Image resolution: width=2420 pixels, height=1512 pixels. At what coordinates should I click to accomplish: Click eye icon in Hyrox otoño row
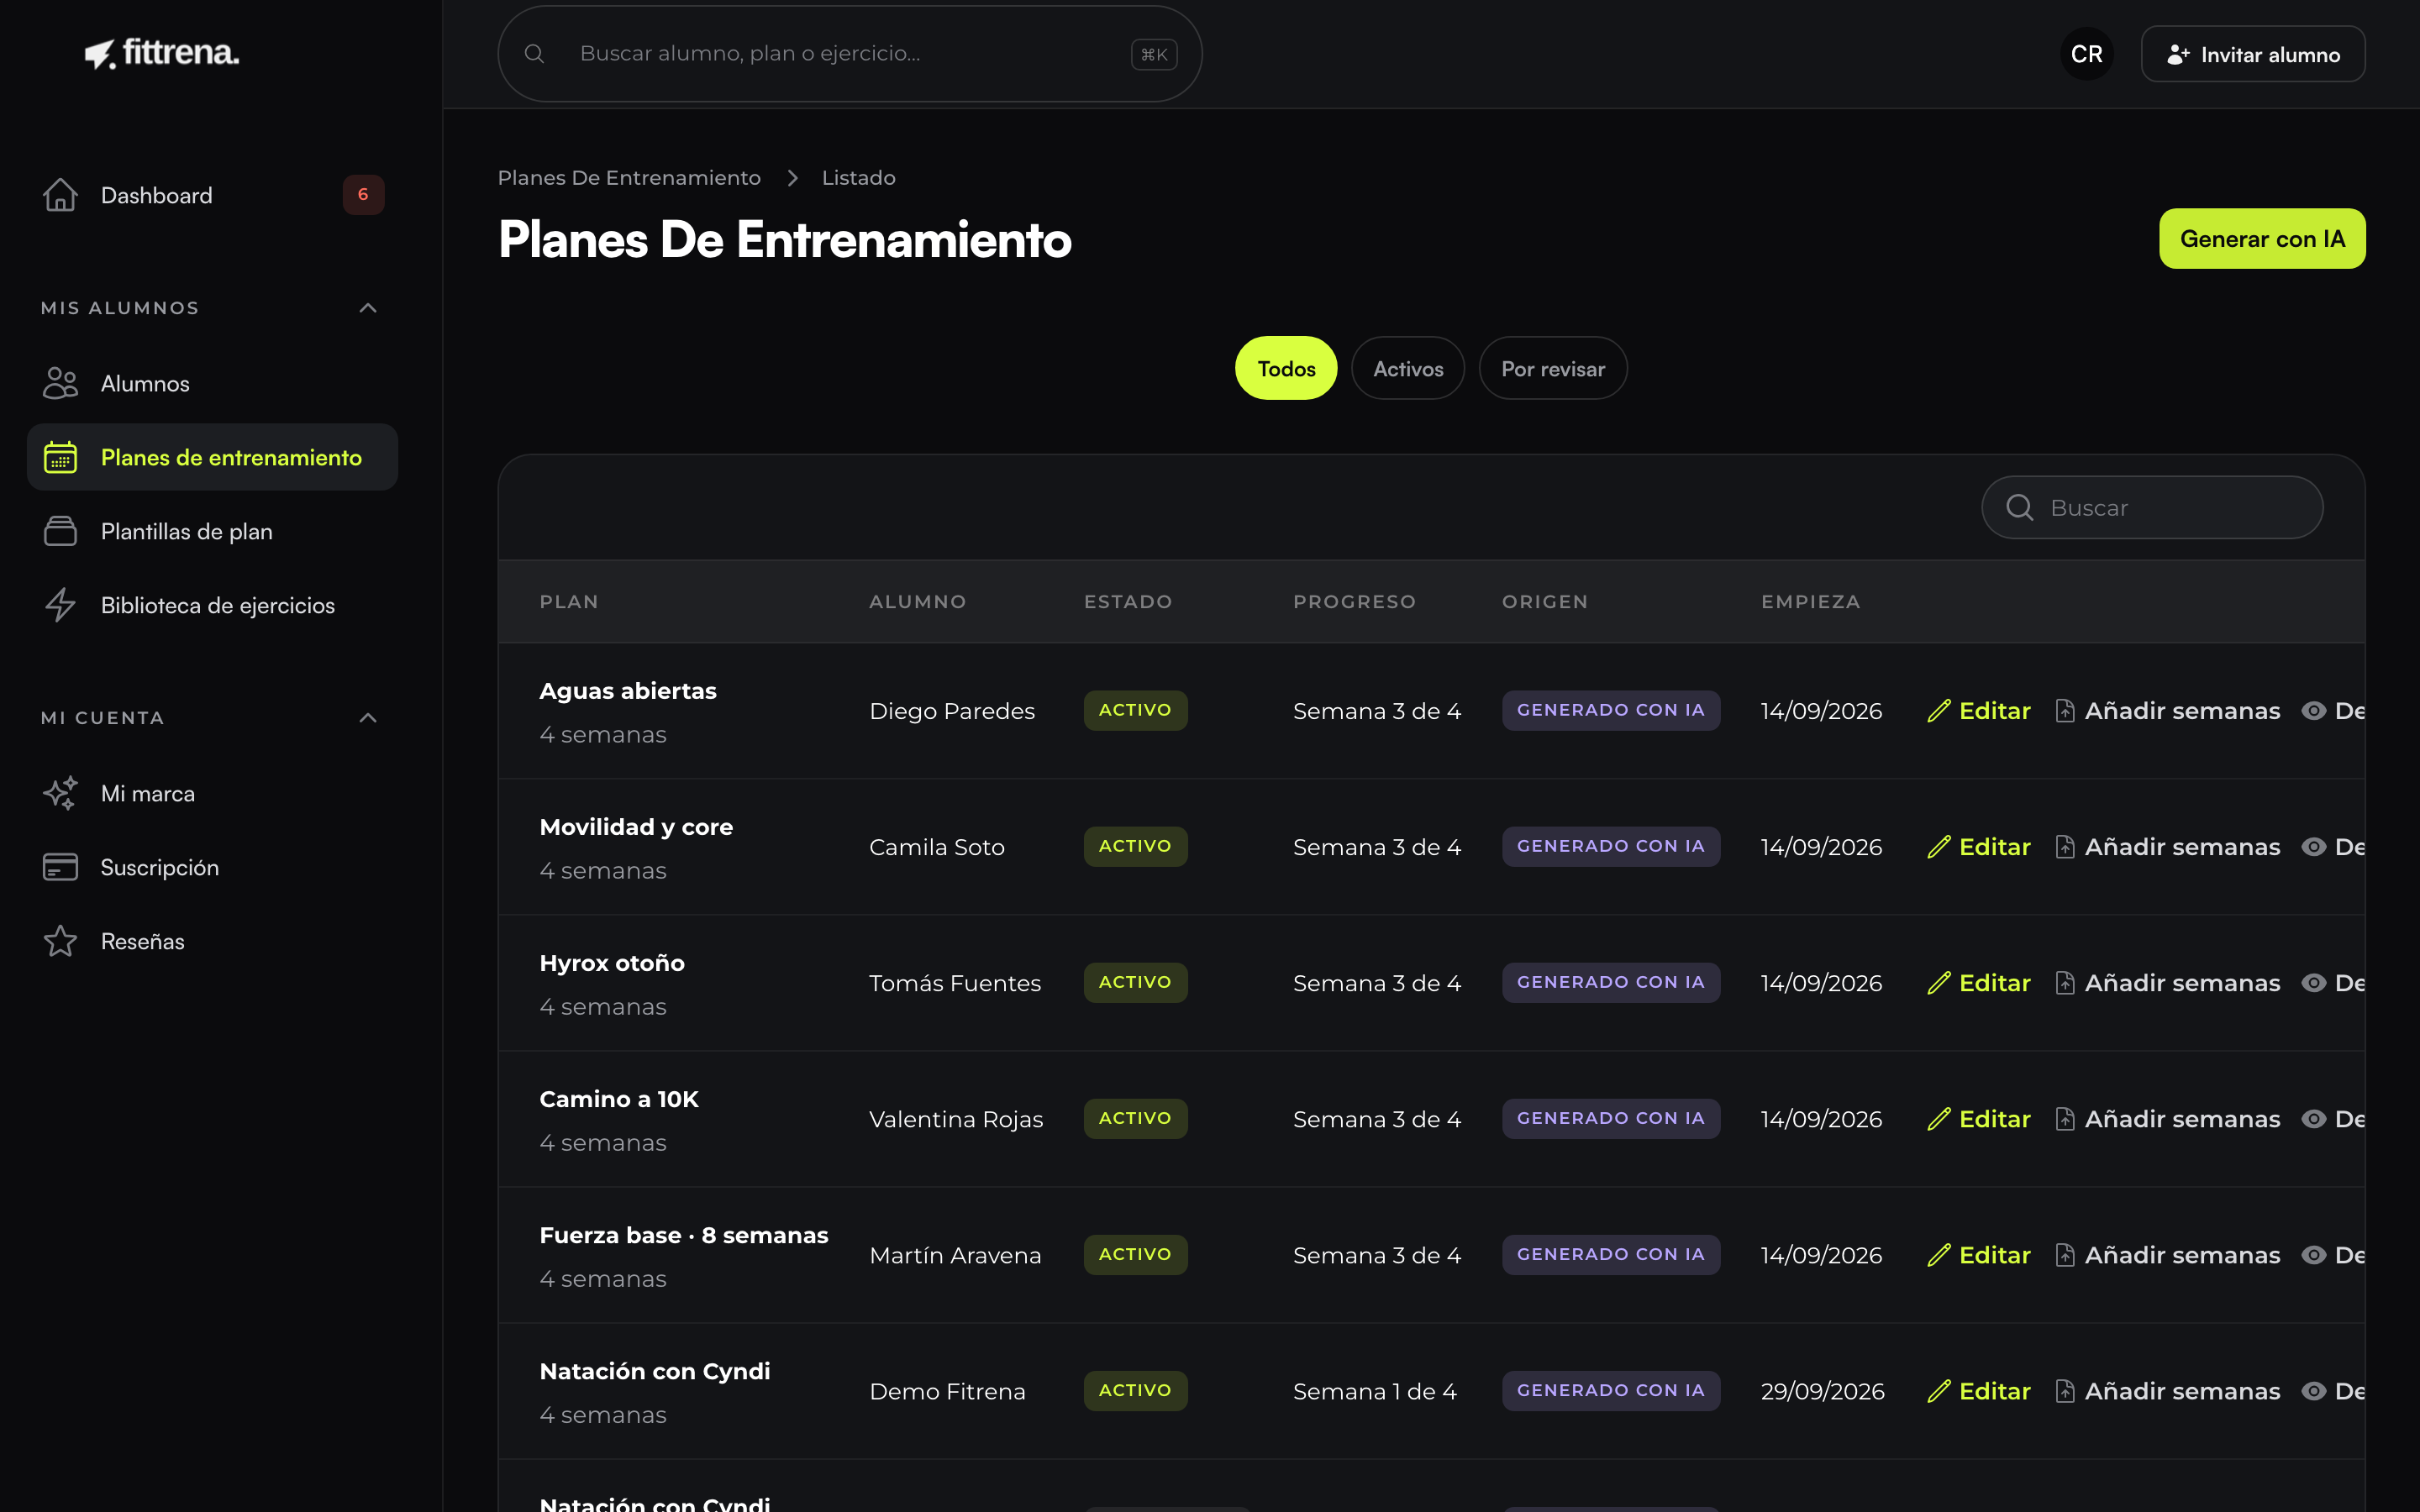coord(2314,983)
